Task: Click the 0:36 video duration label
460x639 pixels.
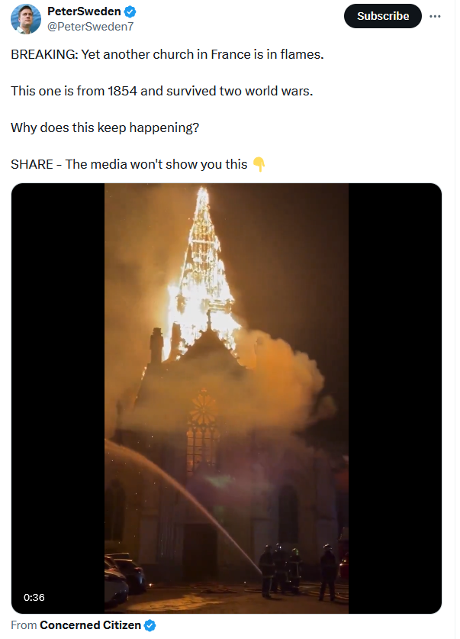Action: pos(34,598)
